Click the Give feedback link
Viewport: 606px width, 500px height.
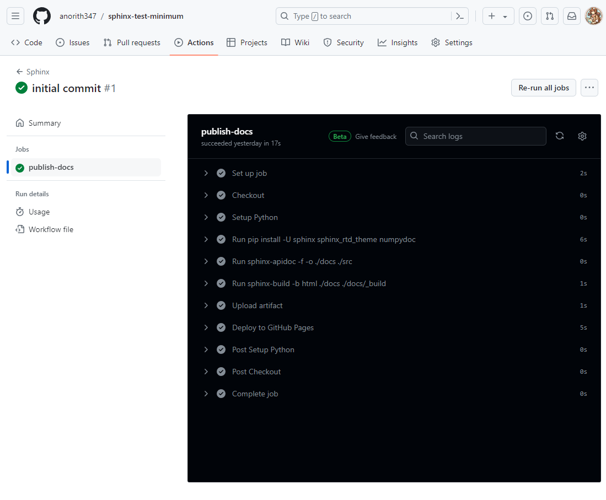point(376,136)
